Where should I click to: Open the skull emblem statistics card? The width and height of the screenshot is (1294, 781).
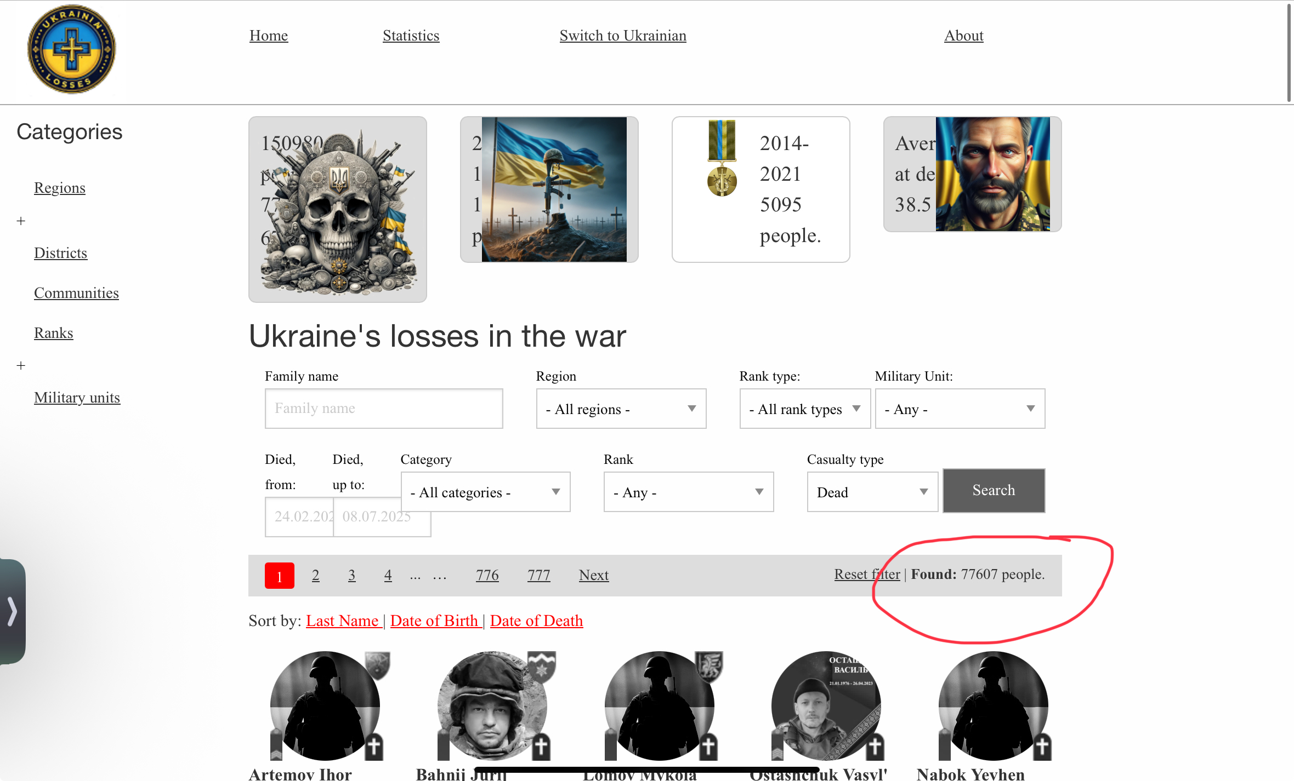click(x=338, y=209)
